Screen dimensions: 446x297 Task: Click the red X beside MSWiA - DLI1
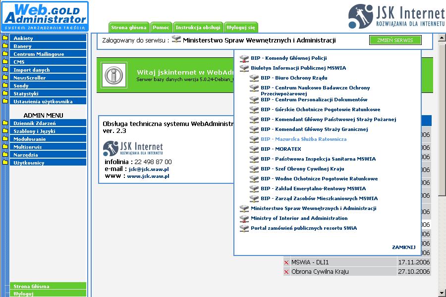(x=286, y=262)
